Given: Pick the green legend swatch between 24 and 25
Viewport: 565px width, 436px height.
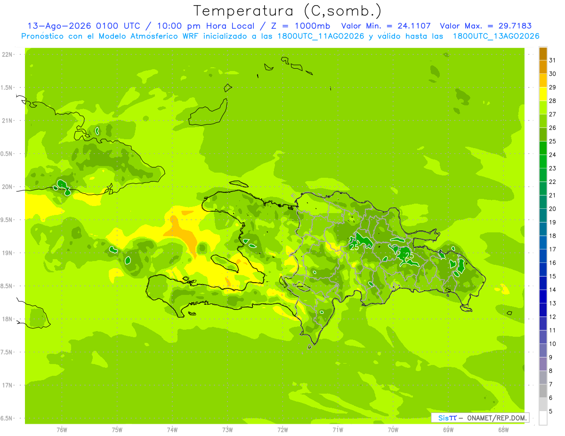Looking at the screenshot, I should coord(543,148).
